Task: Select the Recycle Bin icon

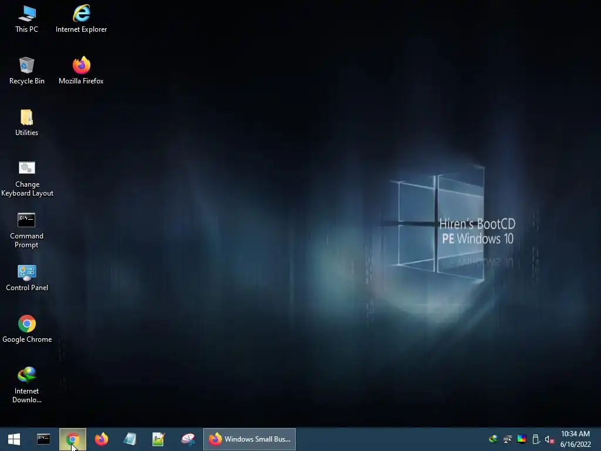Action: 27,71
